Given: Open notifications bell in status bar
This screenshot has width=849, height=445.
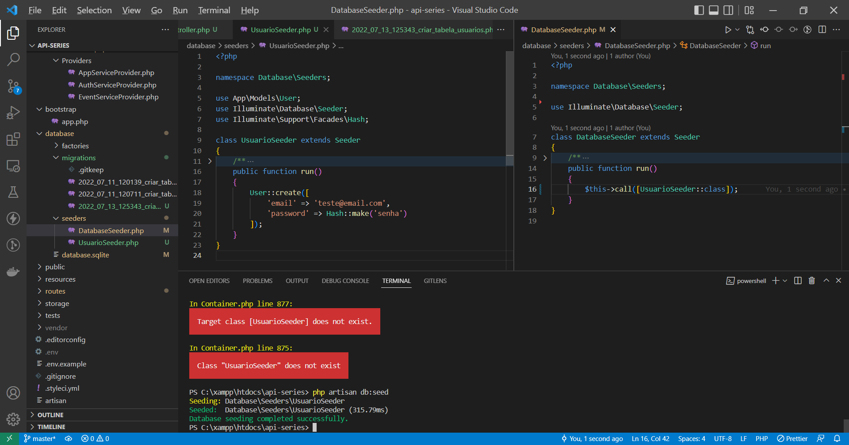Looking at the screenshot, I should (x=837, y=438).
